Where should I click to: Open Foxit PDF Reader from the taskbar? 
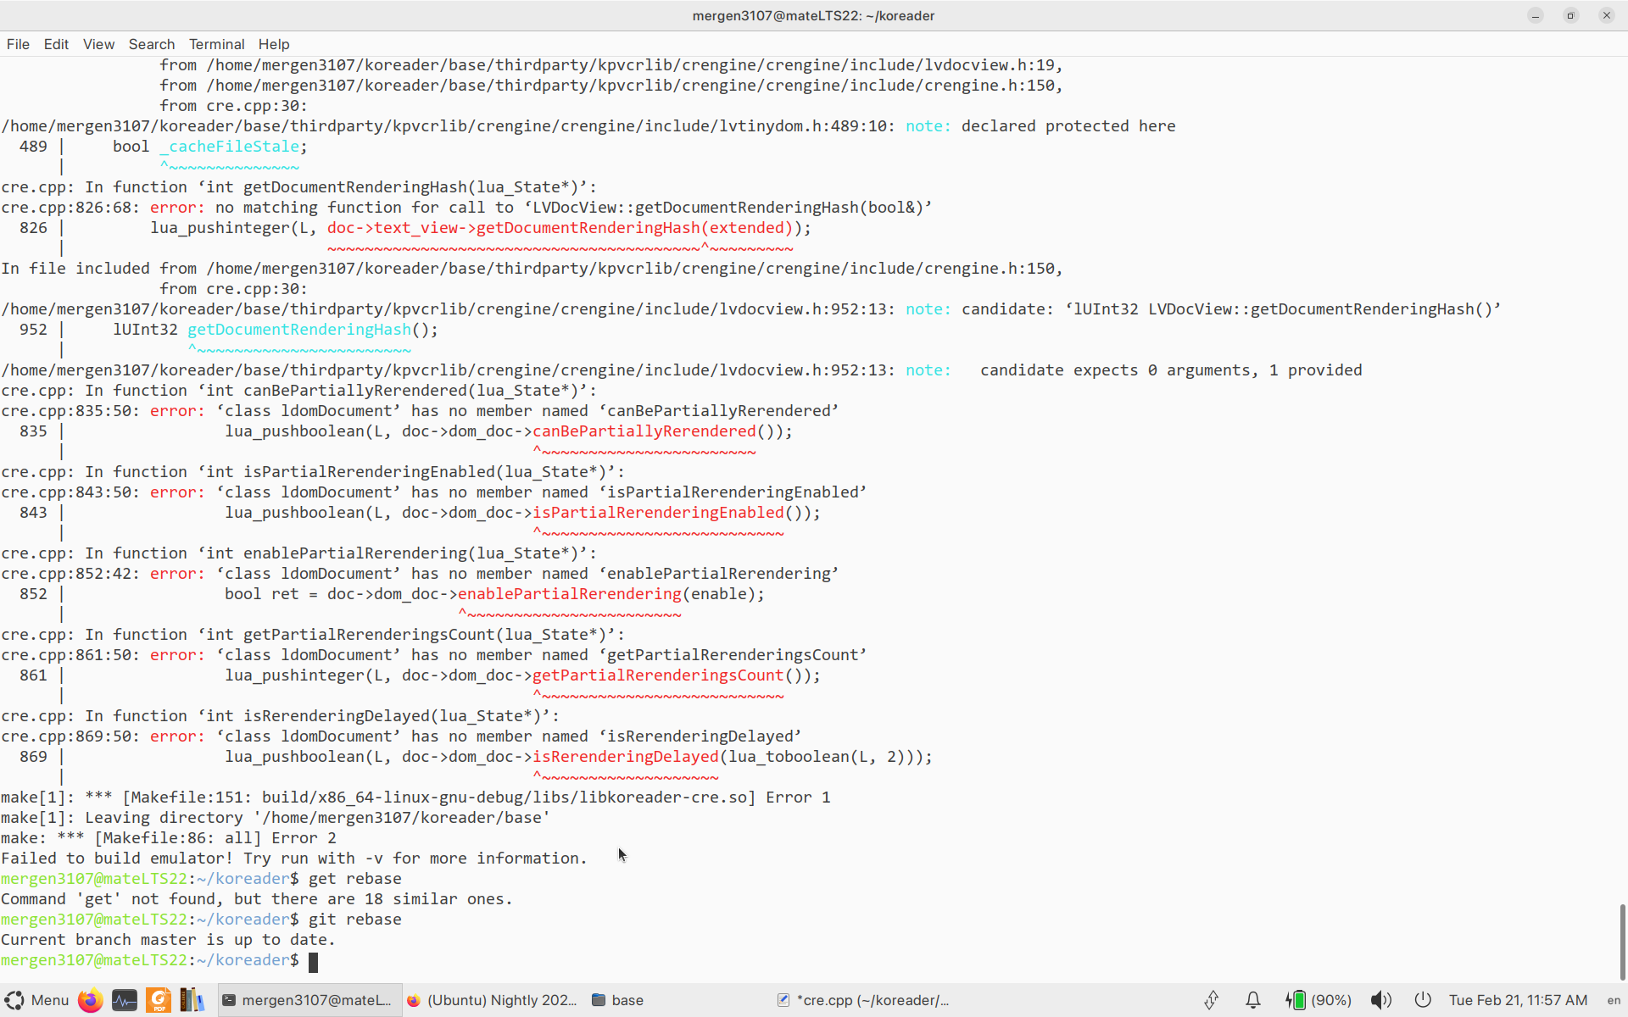pyautogui.click(x=159, y=1000)
